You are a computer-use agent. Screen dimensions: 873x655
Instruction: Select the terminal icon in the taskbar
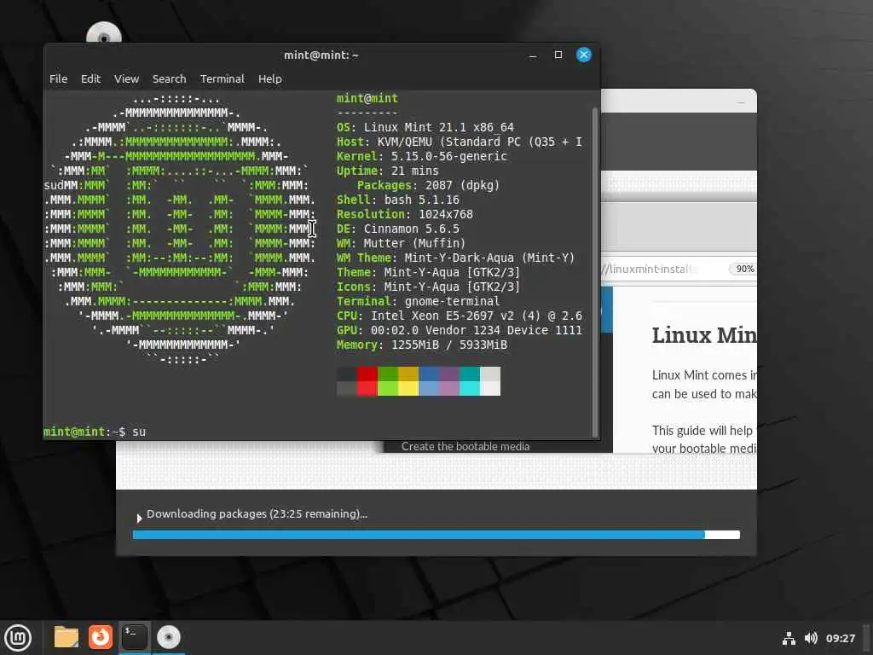pyautogui.click(x=134, y=637)
